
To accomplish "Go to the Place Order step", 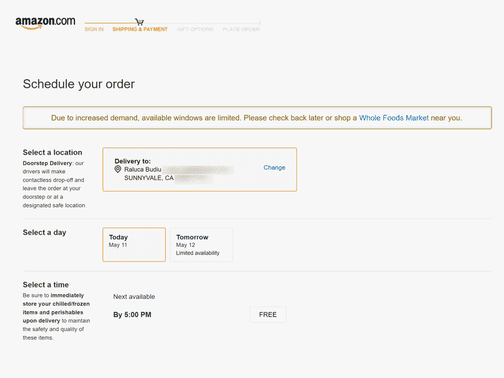I will tap(241, 29).
